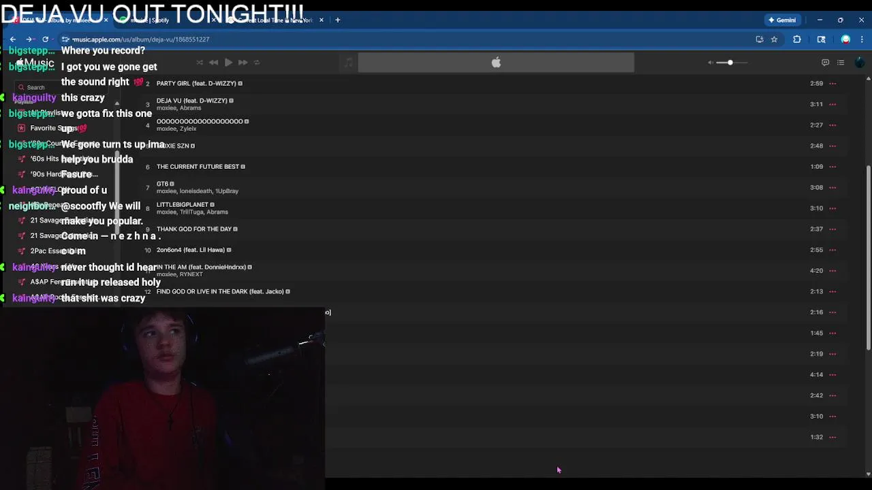Open a new browser tab

tap(337, 20)
